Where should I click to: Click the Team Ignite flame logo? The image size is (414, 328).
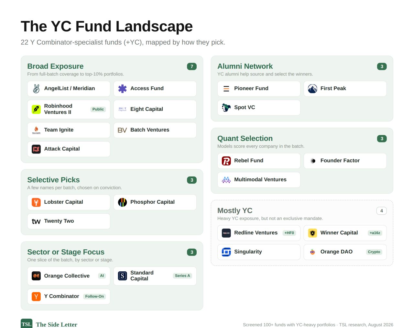click(x=36, y=130)
